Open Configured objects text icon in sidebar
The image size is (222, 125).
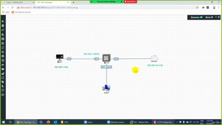(x=3, y=39)
